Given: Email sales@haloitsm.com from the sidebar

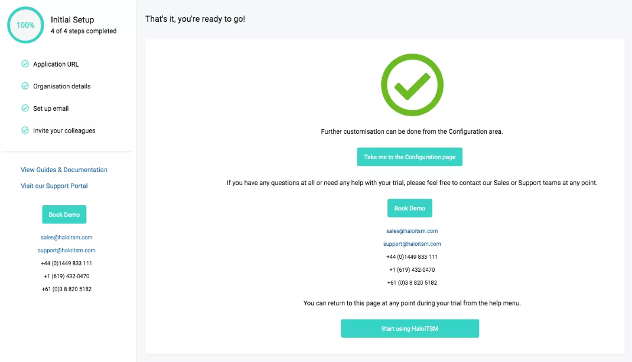Looking at the screenshot, I should pyautogui.click(x=67, y=238).
